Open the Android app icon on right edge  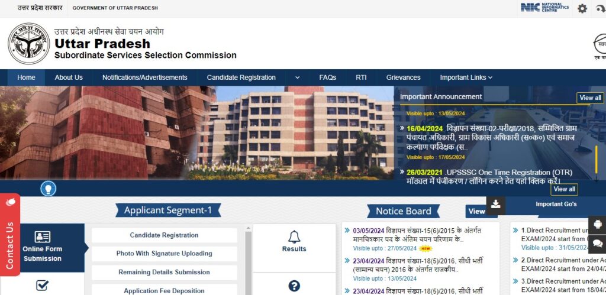[597, 224]
